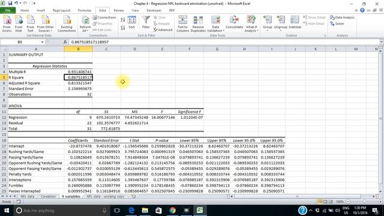Insert a new worksheet tab icon
The height and width of the screenshot is (216, 384).
(x=134, y=196)
